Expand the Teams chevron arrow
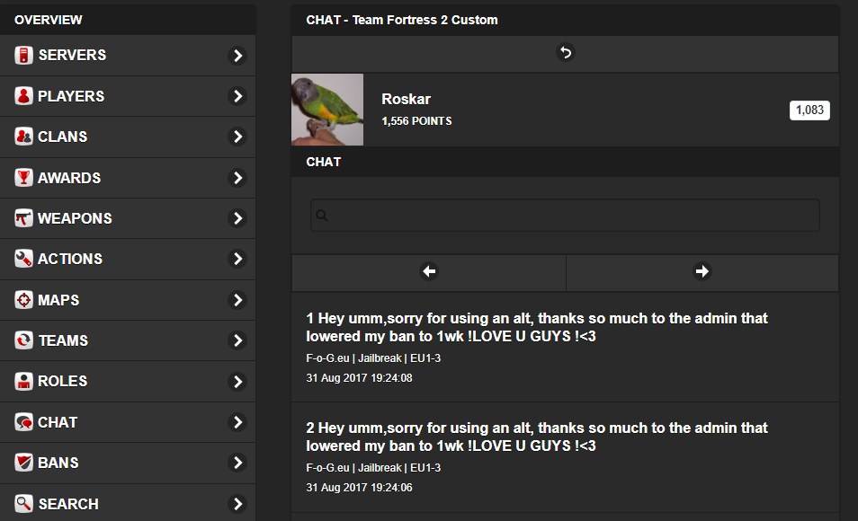The height and width of the screenshot is (521, 858). pos(237,340)
